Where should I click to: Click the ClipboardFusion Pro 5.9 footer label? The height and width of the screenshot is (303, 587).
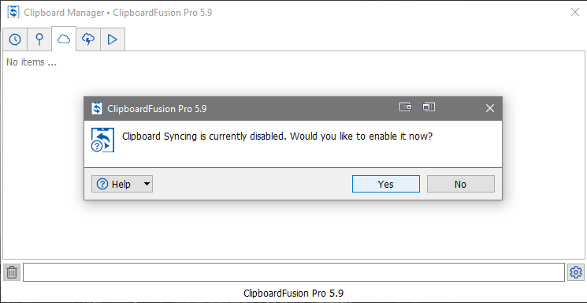[293, 293]
